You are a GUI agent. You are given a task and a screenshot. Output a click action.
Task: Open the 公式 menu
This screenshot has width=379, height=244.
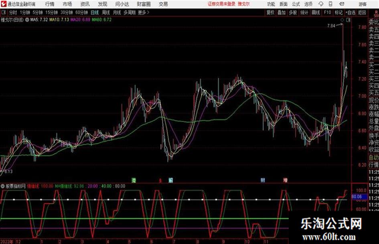pyautogui.click(x=296, y=4)
